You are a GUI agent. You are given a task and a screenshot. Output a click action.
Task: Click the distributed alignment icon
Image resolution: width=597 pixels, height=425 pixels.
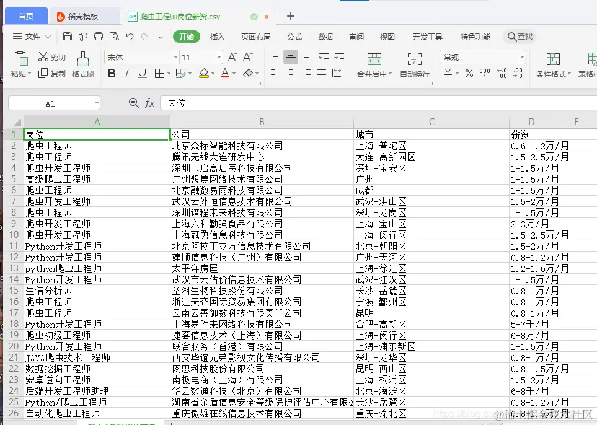click(x=337, y=73)
